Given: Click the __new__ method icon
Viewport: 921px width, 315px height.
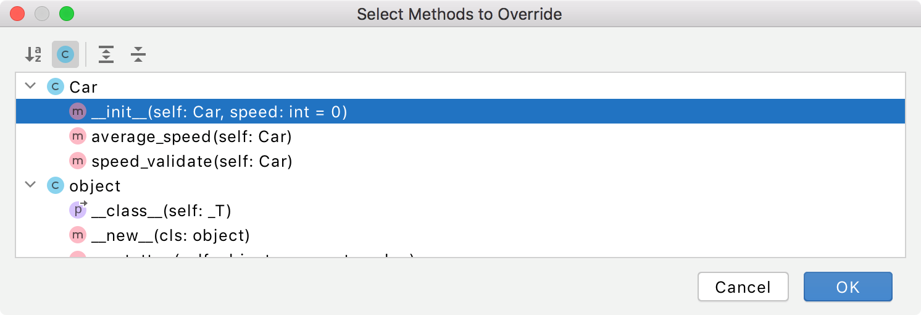Looking at the screenshot, I should [x=78, y=235].
